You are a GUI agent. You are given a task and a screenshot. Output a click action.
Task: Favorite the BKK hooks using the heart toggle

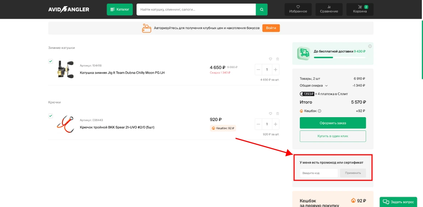271,113
